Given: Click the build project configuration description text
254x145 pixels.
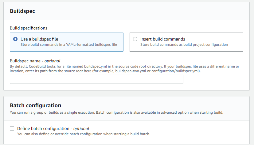Looking at the screenshot, I should 184,45.
